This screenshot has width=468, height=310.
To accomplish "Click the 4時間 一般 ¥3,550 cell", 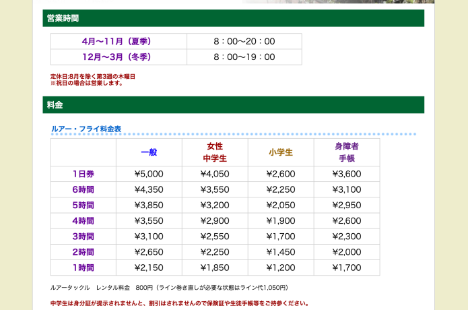I will pos(149,220).
